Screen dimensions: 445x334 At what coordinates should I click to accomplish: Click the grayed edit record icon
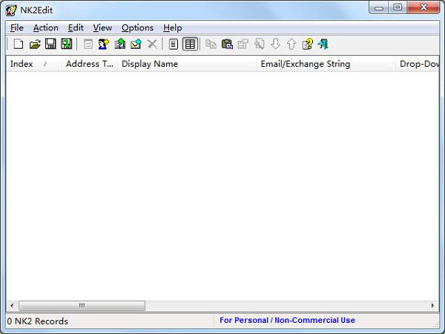[x=88, y=45]
